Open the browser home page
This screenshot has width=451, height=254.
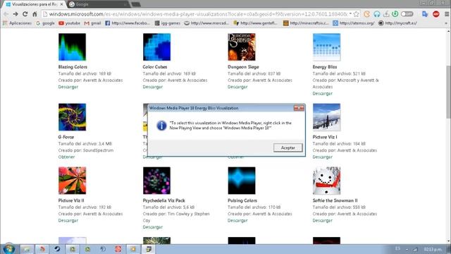35,14
